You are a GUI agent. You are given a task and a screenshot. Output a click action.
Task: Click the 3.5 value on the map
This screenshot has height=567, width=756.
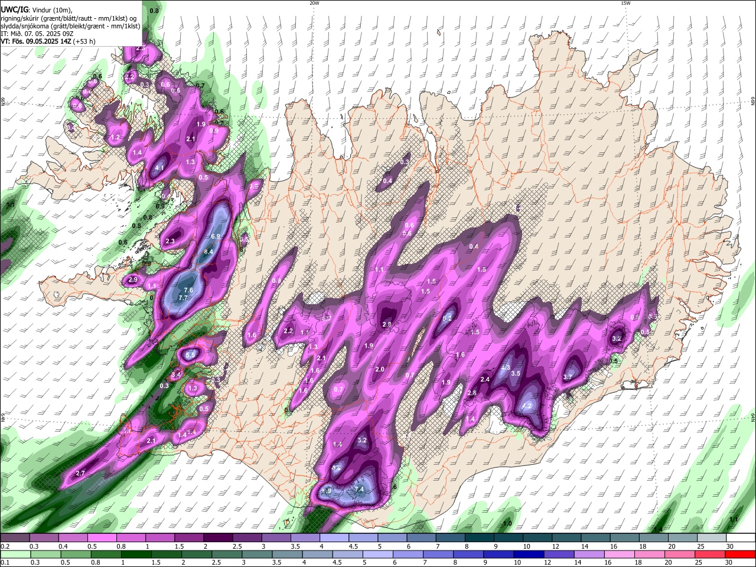(x=515, y=373)
